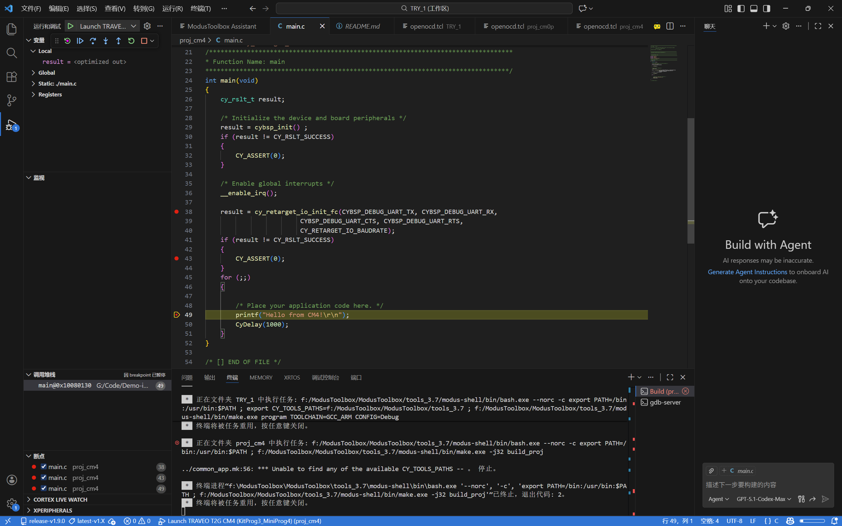Open the README.md editor tab
Screen dimensions: 842x526
(x=362, y=26)
